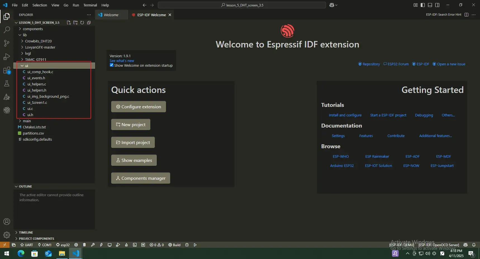Open the Extensions view

click(7, 70)
